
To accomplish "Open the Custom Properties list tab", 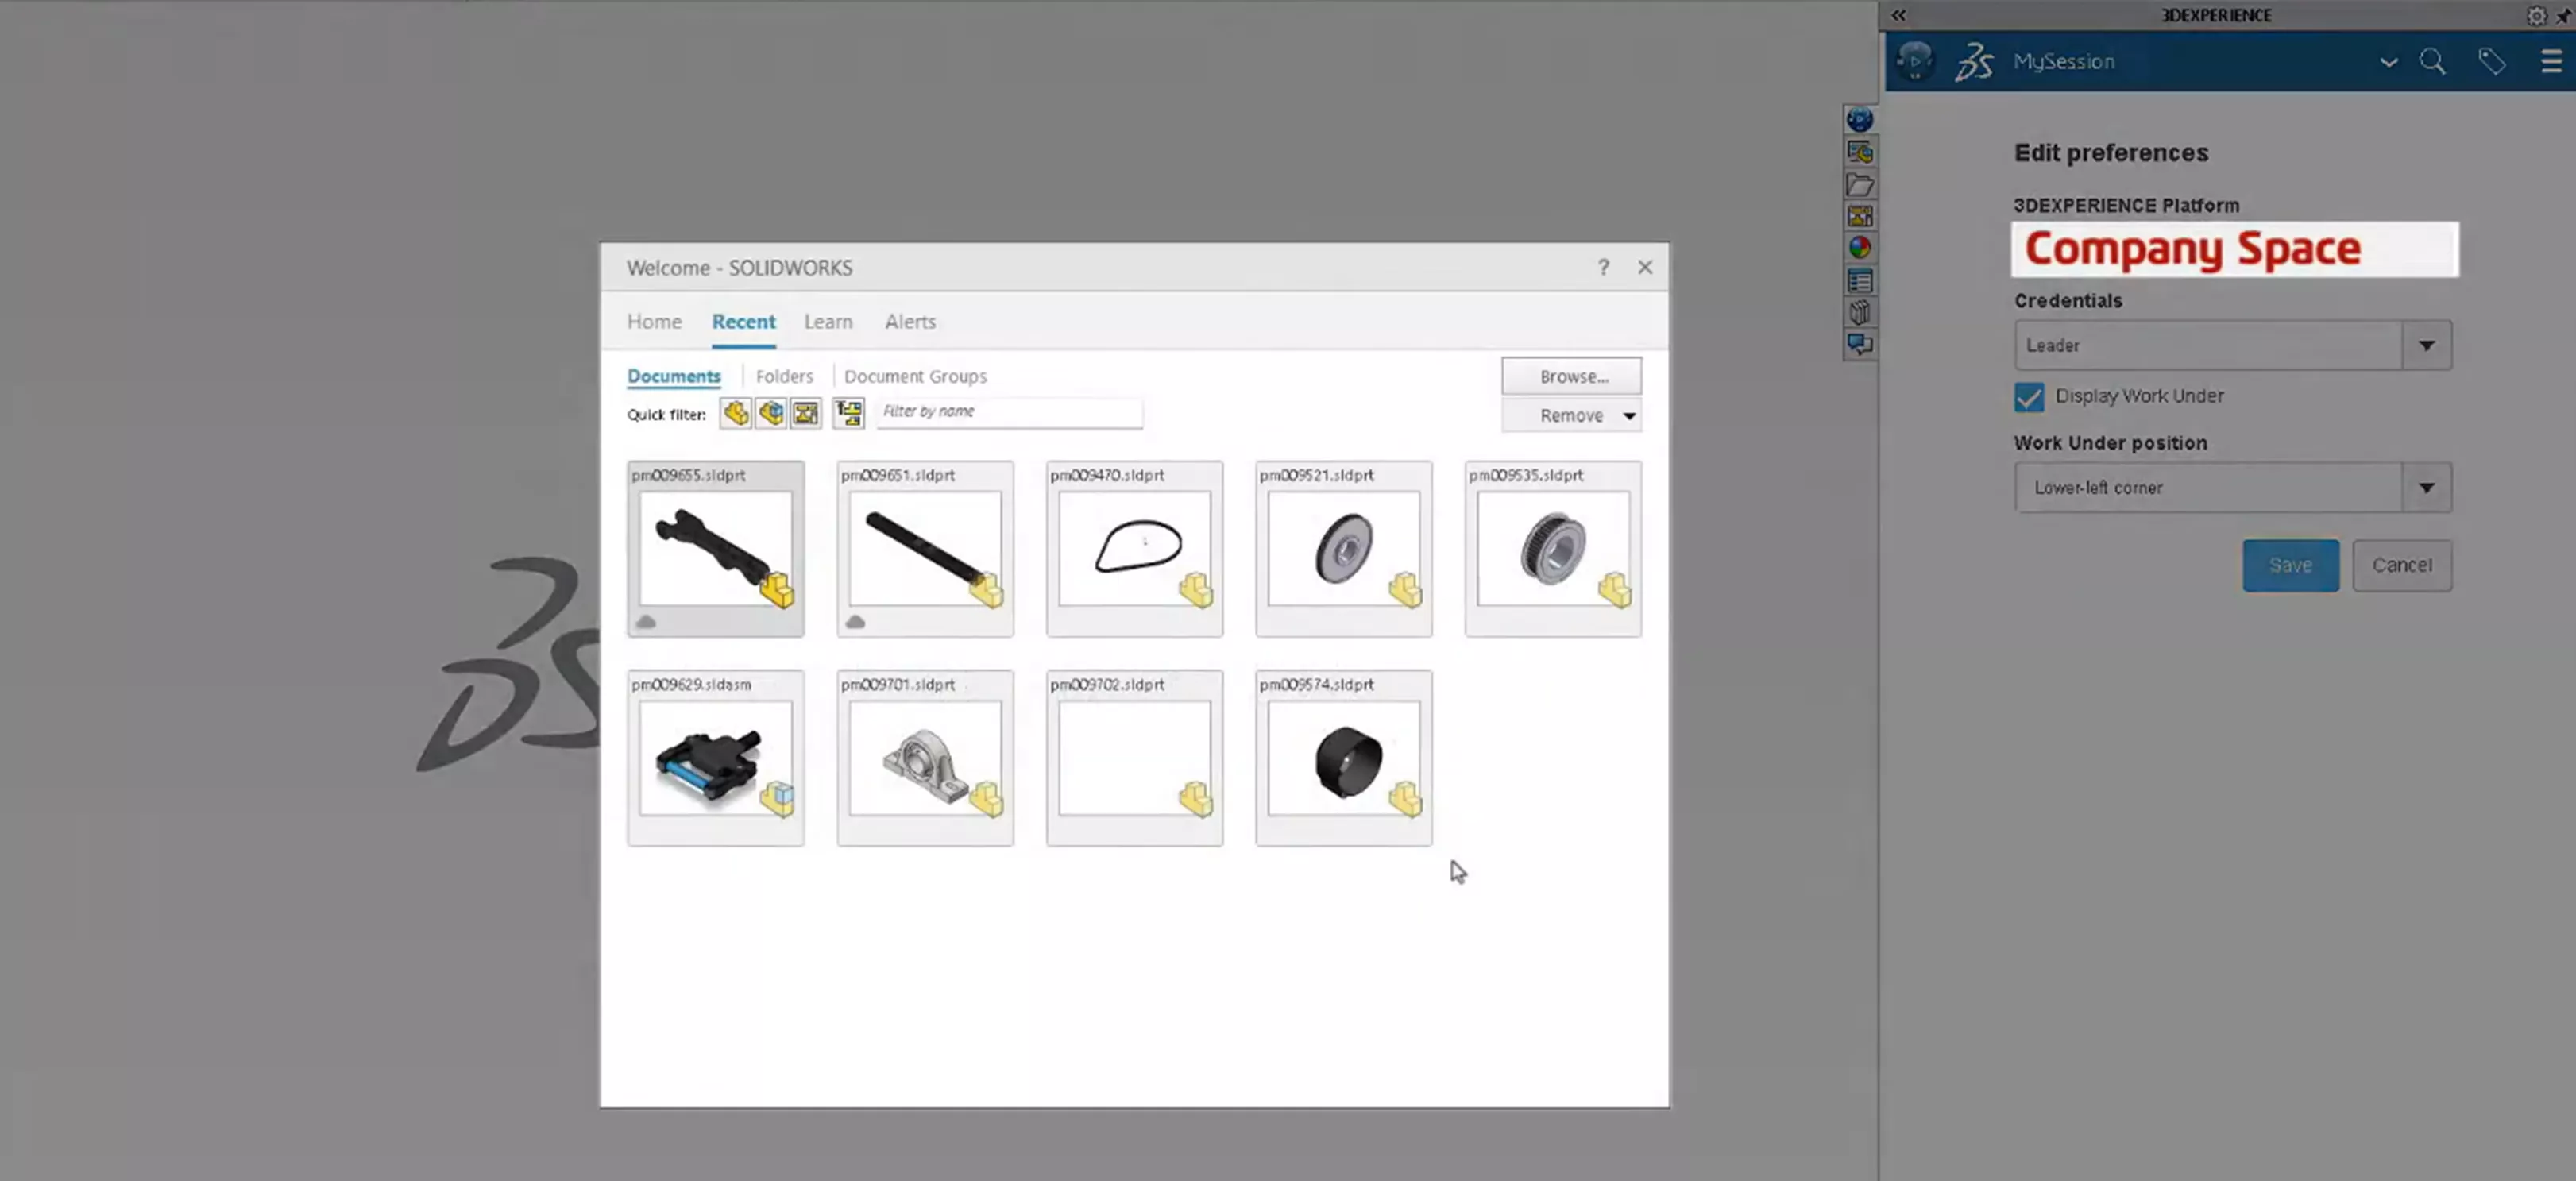I will click(x=1859, y=281).
